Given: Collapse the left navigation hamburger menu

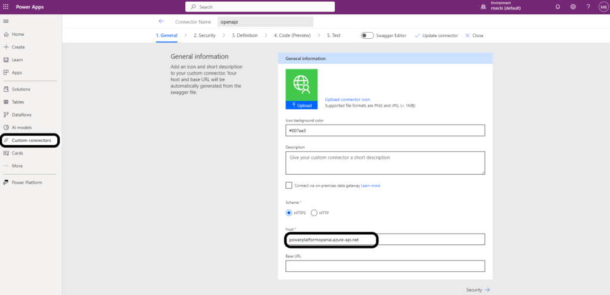Looking at the screenshot, I should (x=6, y=21).
